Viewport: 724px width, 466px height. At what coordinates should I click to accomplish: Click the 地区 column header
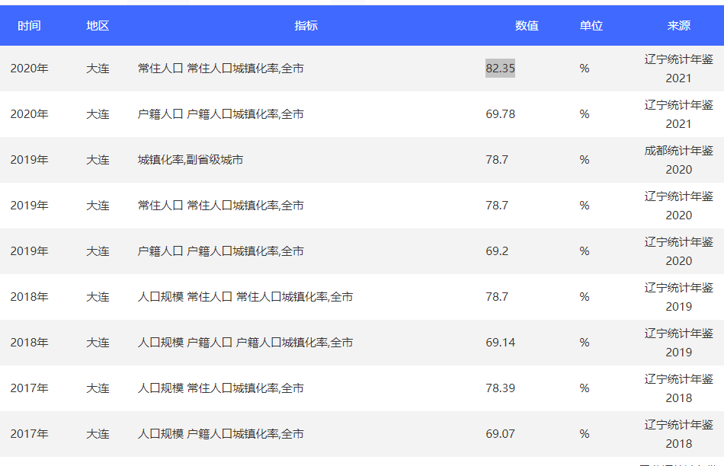click(x=98, y=26)
